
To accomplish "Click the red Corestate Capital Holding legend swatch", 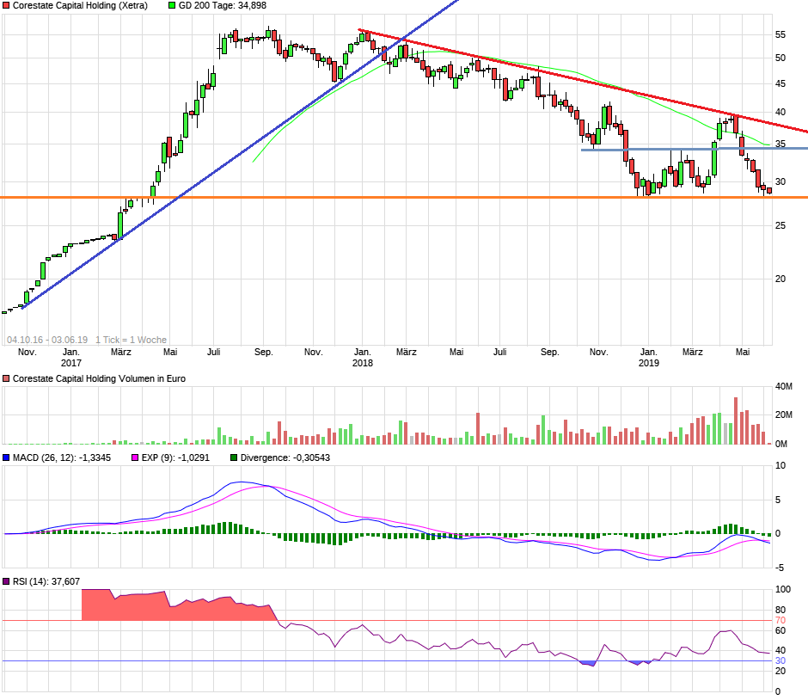I will tap(6, 6).
